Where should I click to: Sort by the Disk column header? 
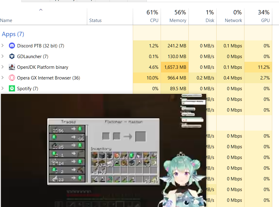203,17
